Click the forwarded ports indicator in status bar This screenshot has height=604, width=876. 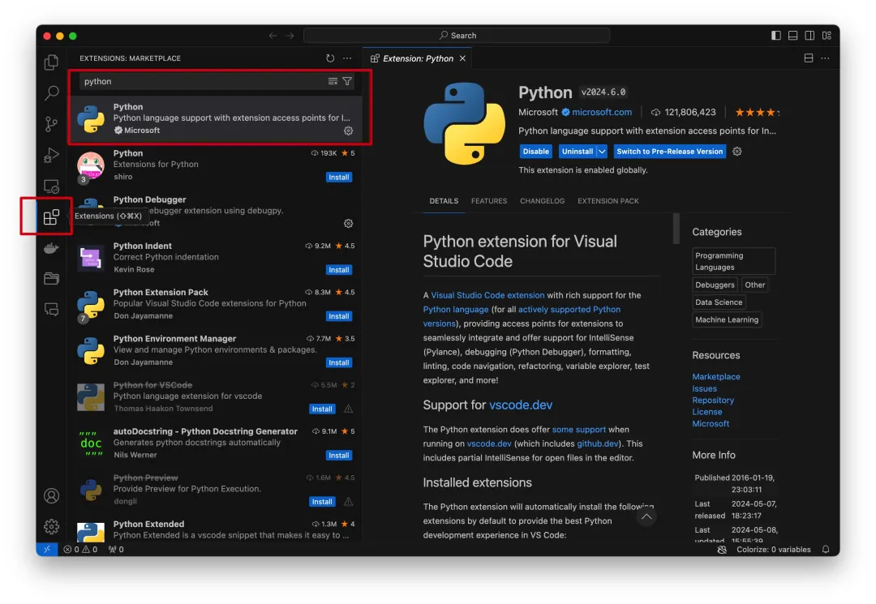(116, 550)
